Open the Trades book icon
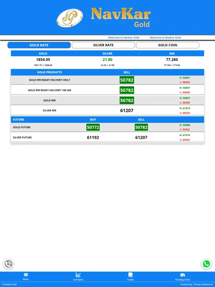 point(130,275)
